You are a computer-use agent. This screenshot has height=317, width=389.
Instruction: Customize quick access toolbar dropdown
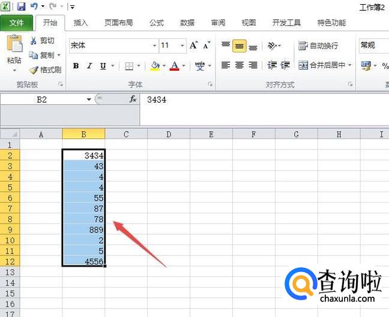72,7
